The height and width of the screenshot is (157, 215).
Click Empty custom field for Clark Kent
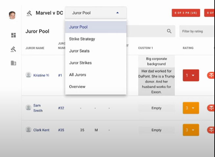click(157, 130)
